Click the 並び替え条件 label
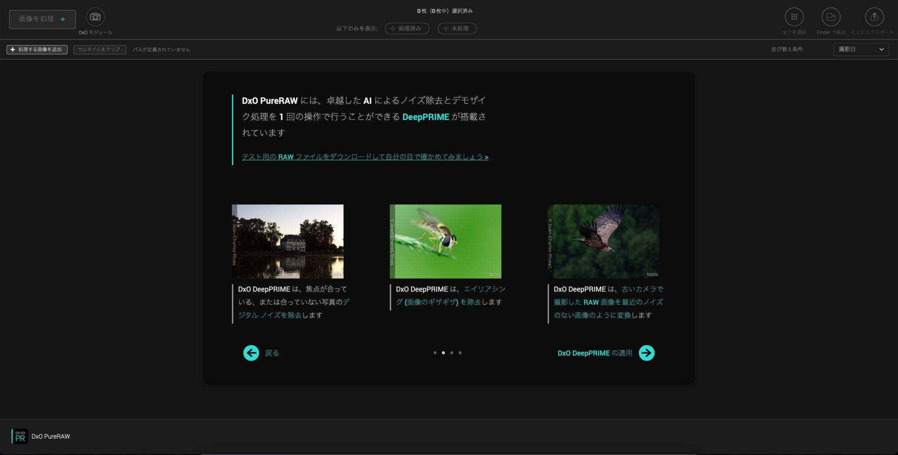This screenshot has width=898, height=455. click(x=788, y=49)
